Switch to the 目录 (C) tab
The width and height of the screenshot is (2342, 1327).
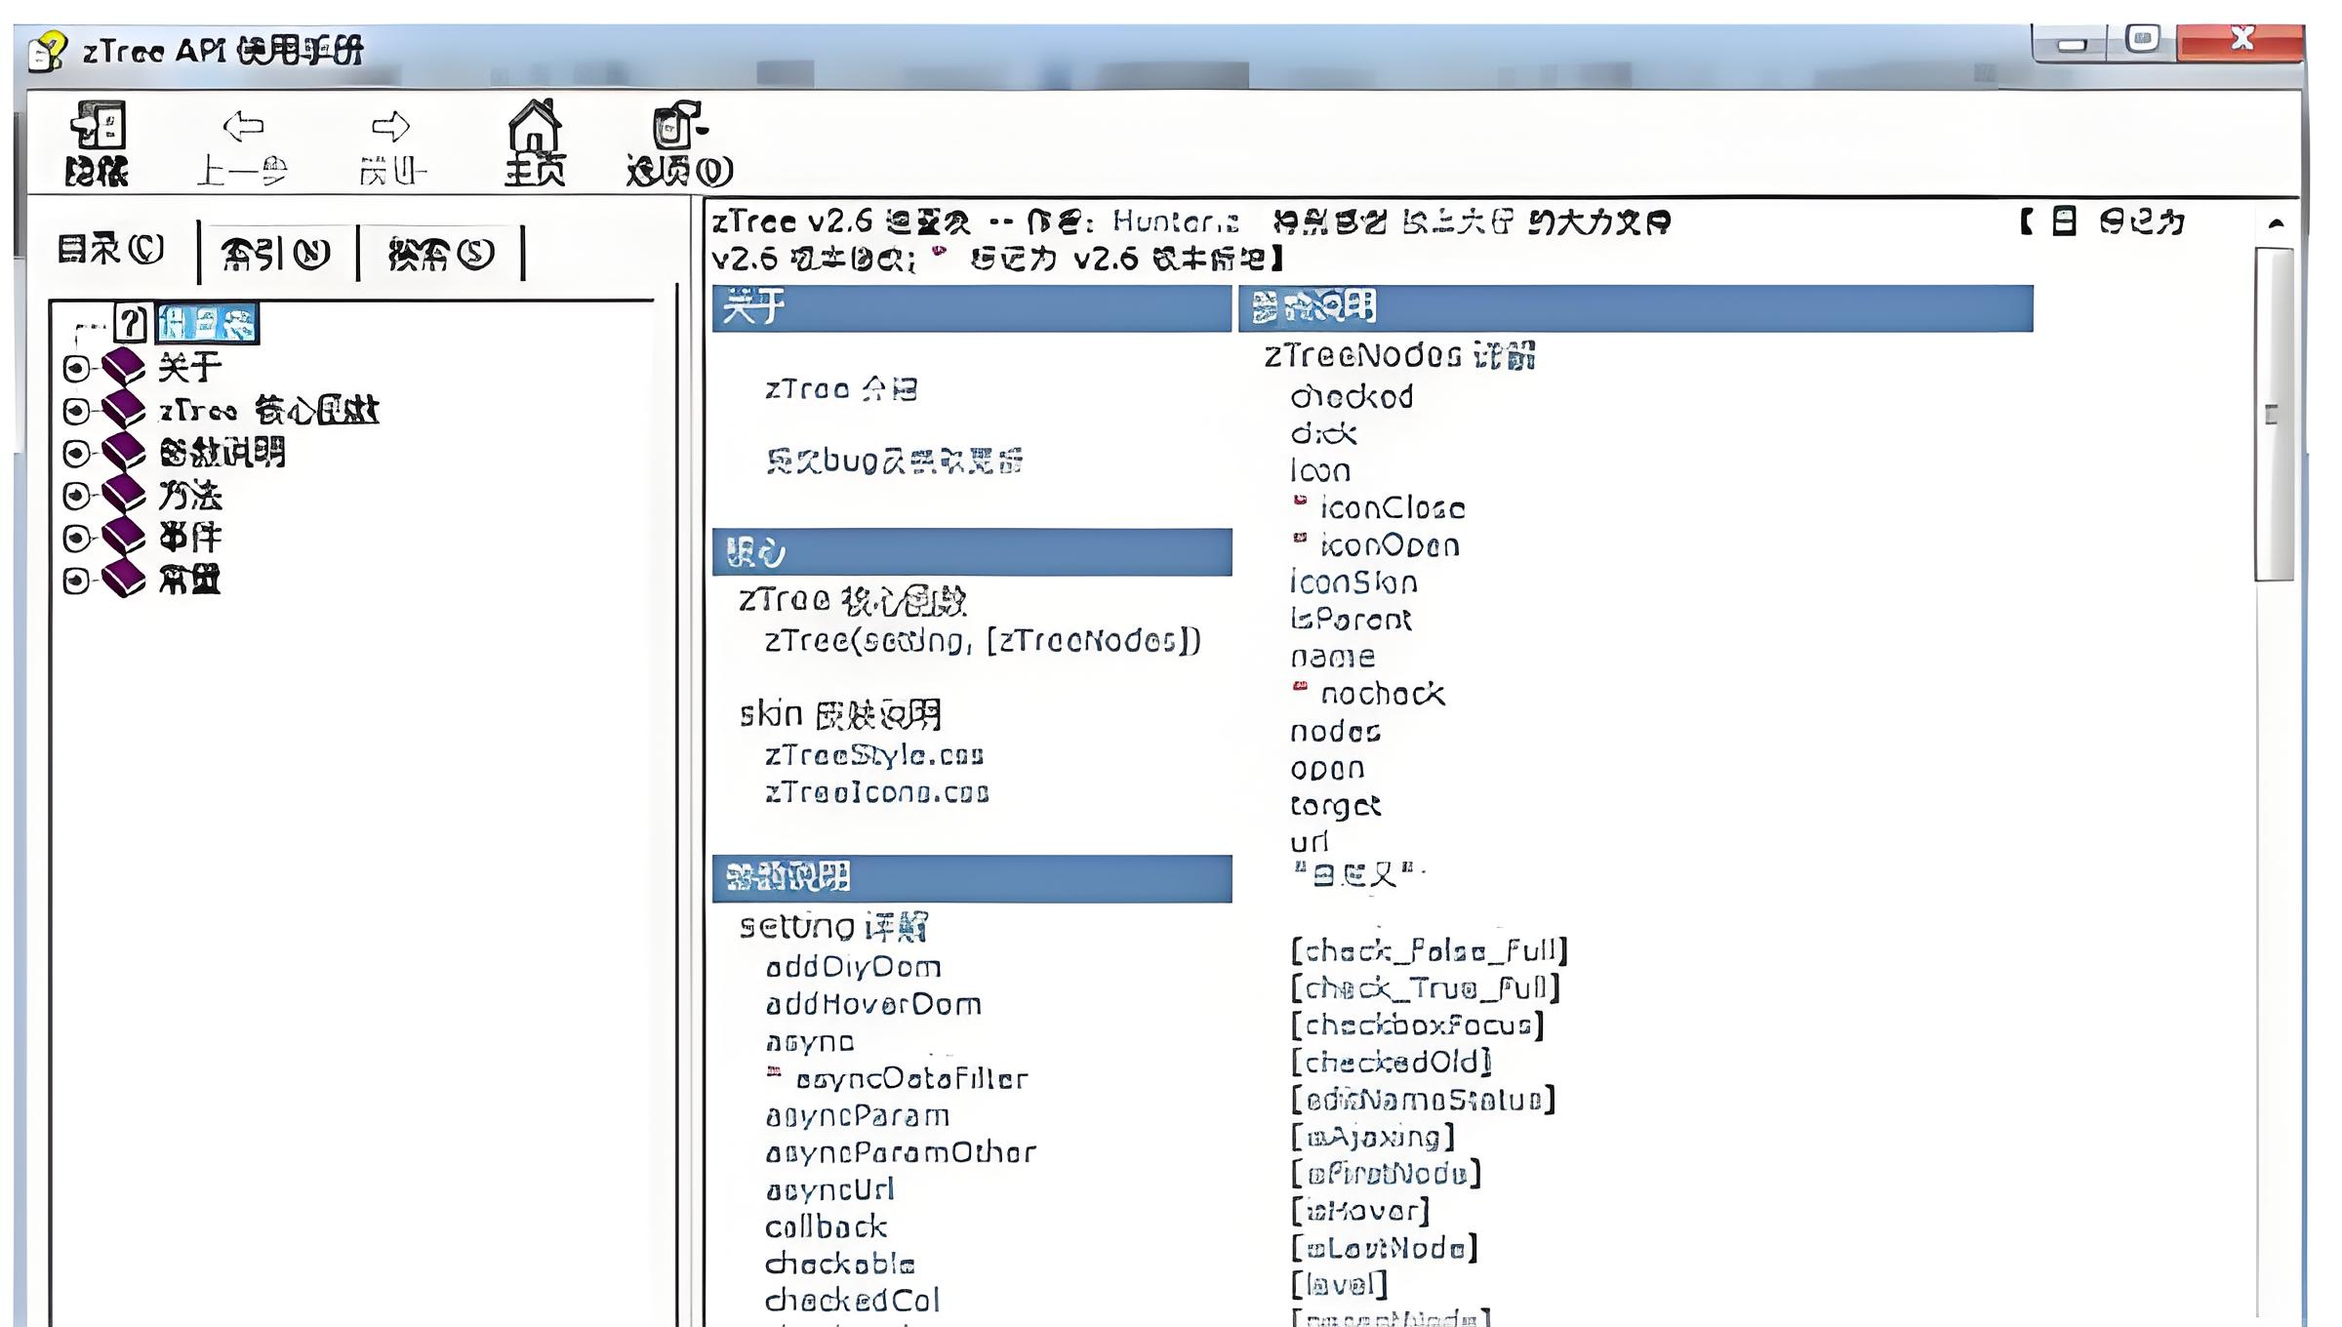[x=111, y=250]
